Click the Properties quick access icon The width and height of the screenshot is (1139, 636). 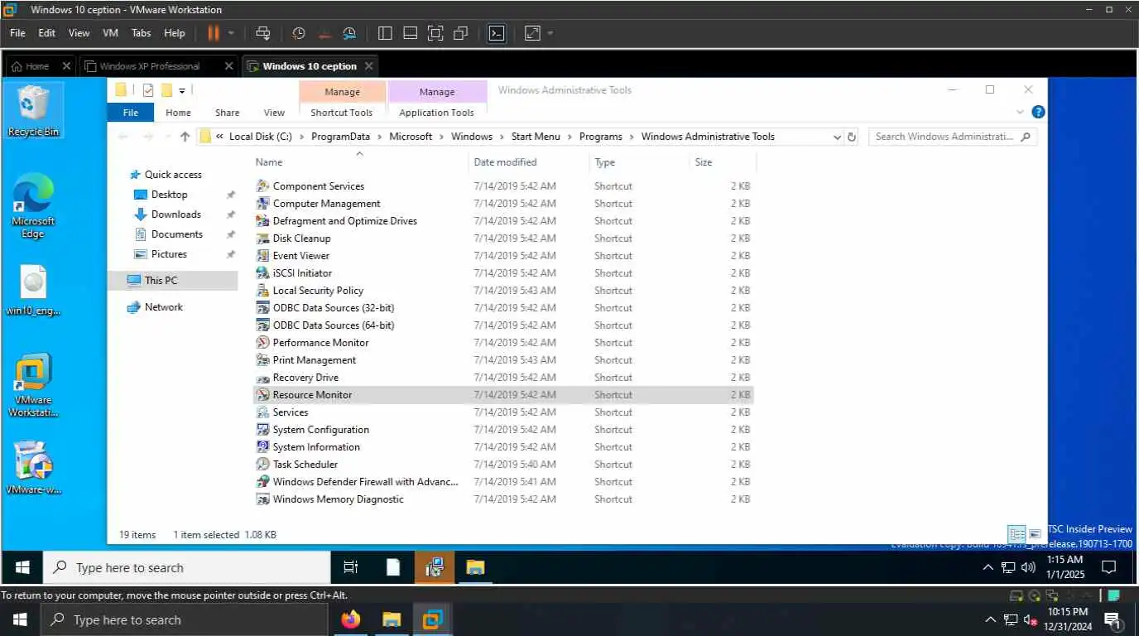point(148,90)
